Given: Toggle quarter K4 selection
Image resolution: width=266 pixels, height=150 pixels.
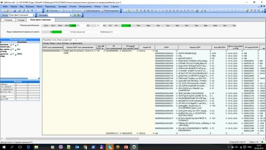Looking at the screenshot, I should pos(116,25).
